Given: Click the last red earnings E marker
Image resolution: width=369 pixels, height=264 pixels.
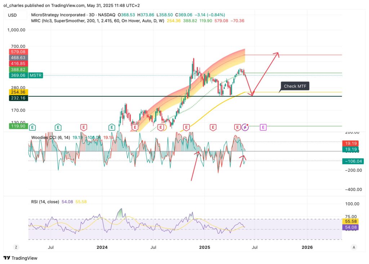Looking at the screenshot, I should tap(237, 127).
